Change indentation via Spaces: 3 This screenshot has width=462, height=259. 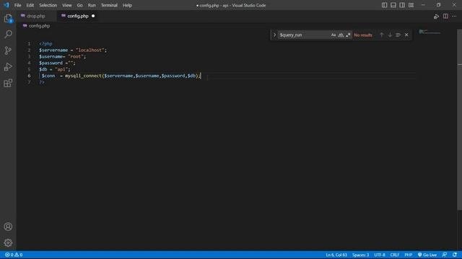point(360,255)
